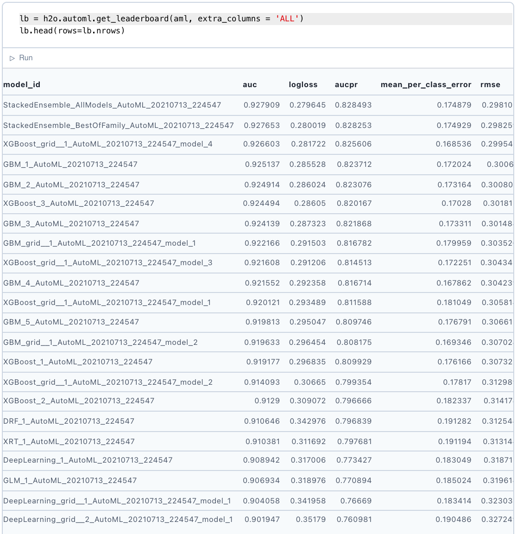The height and width of the screenshot is (534, 517).
Task: Select the DeepLearning_1_AutoML_20210713_224547 model name
Action: [88, 460]
